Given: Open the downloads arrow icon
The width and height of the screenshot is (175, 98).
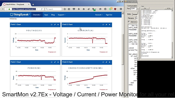Looking at the screenshot, I should click(79, 9).
